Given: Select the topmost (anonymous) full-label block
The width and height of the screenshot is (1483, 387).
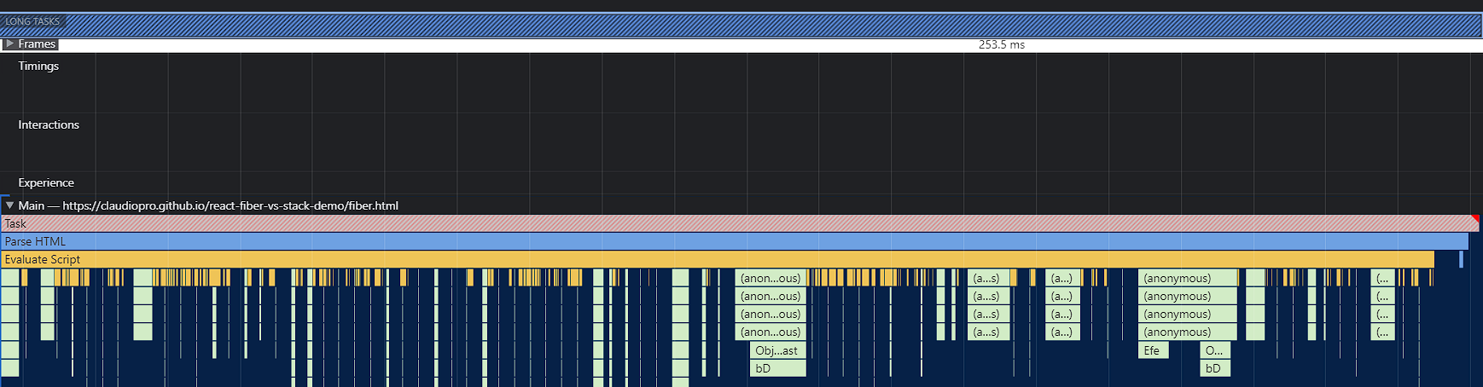Looking at the screenshot, I should (1187, 278).
